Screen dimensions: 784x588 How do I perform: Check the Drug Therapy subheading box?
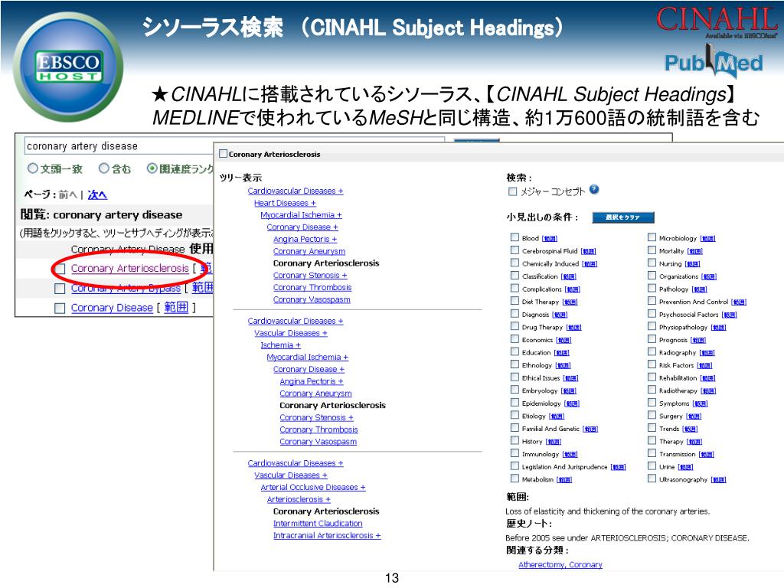(514, 326)
